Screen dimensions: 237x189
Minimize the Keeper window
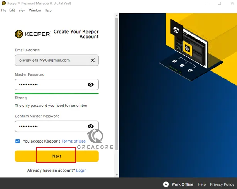pyautogui.click(x=207, y=3)
